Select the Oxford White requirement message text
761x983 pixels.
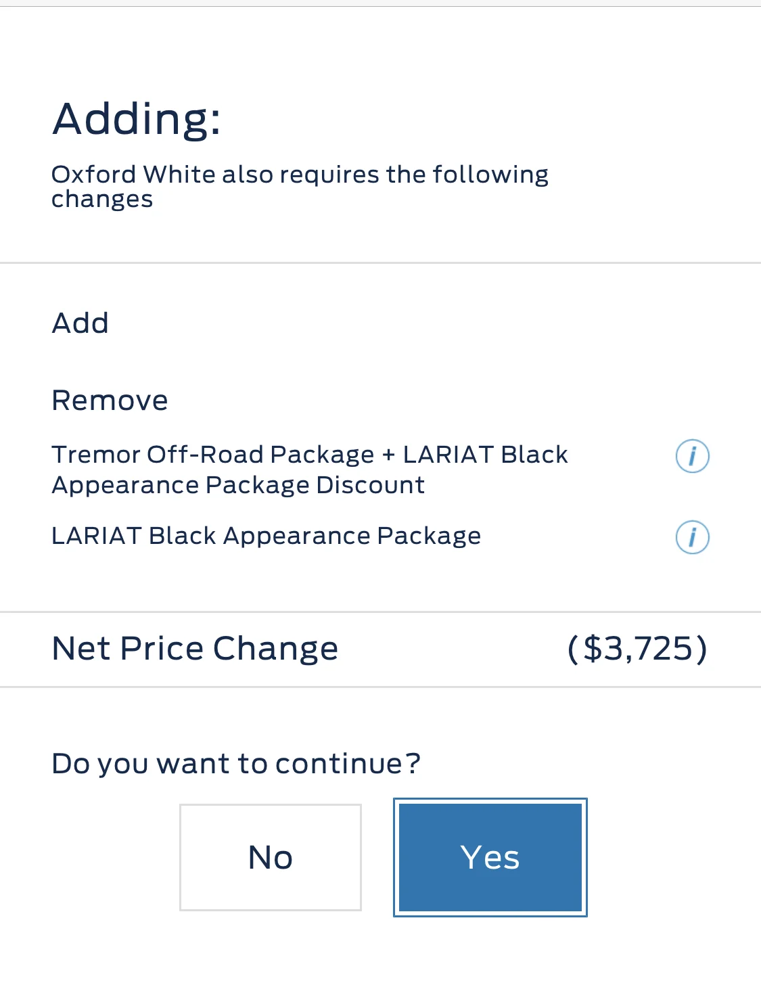(300, 186)
